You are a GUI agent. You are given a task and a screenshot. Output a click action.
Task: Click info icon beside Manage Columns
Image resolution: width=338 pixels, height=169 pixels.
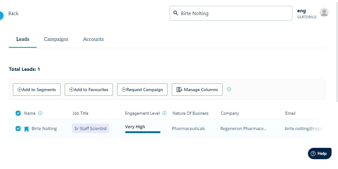click(229, 90)
